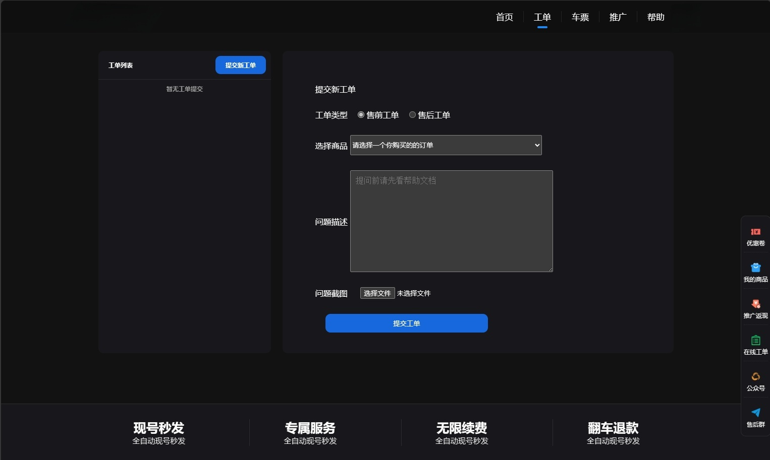Expand the 请选择一个你购买的的订单 selector
770x460 pixels.
click(446, 145)
